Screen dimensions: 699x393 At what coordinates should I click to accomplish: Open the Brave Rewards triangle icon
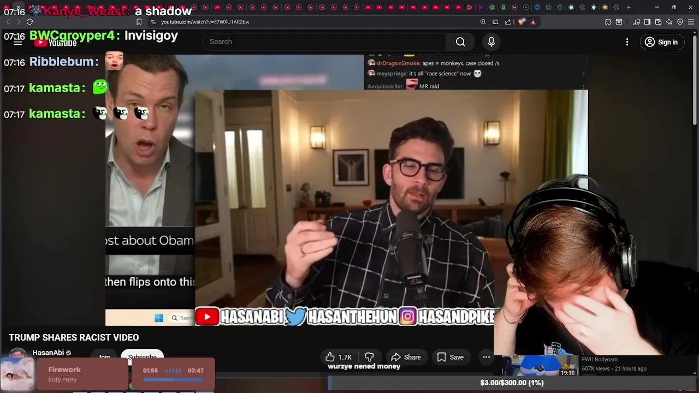coord(533,22)
